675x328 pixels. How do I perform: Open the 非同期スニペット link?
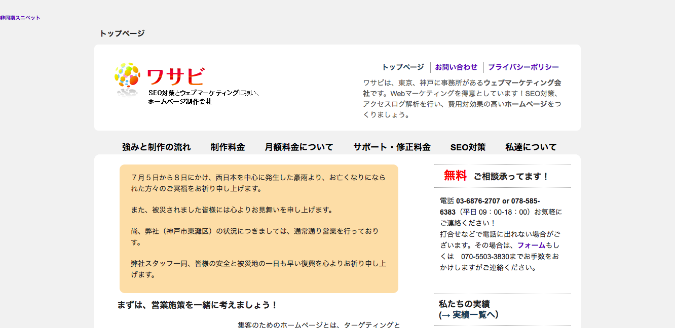click(20, 18)
